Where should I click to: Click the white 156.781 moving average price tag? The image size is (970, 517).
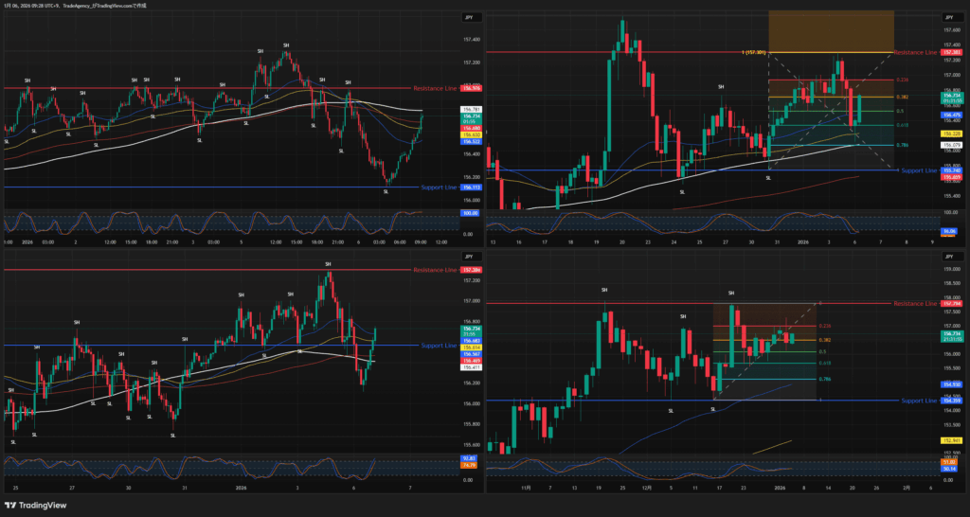click(x=469, y=110)
